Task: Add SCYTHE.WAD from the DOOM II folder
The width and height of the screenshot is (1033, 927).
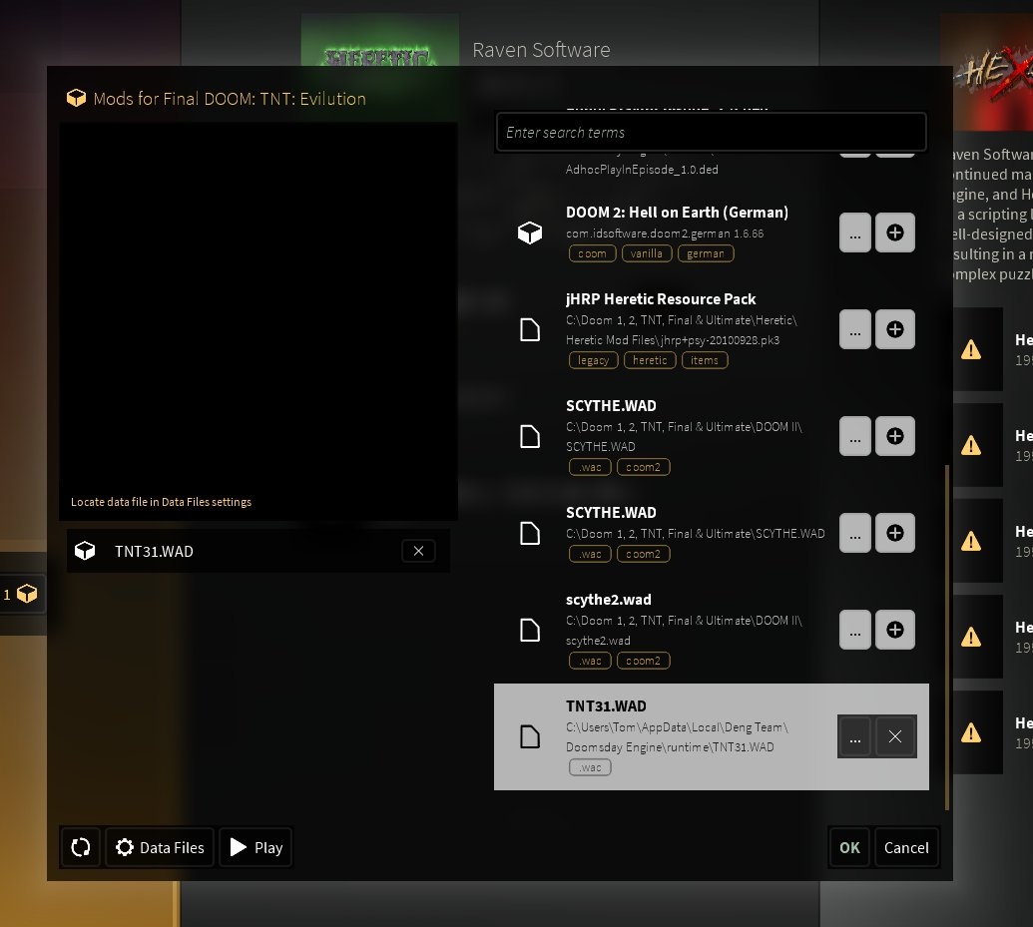Action: (x=894, y=436)
